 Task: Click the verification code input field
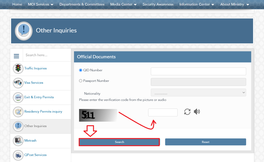163,112
